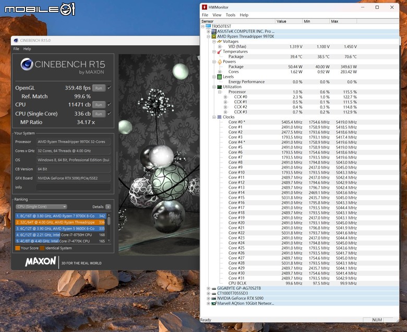Expand the Cores power entry
The width and height of the screenshot is (407, 332).
(220, 72)
